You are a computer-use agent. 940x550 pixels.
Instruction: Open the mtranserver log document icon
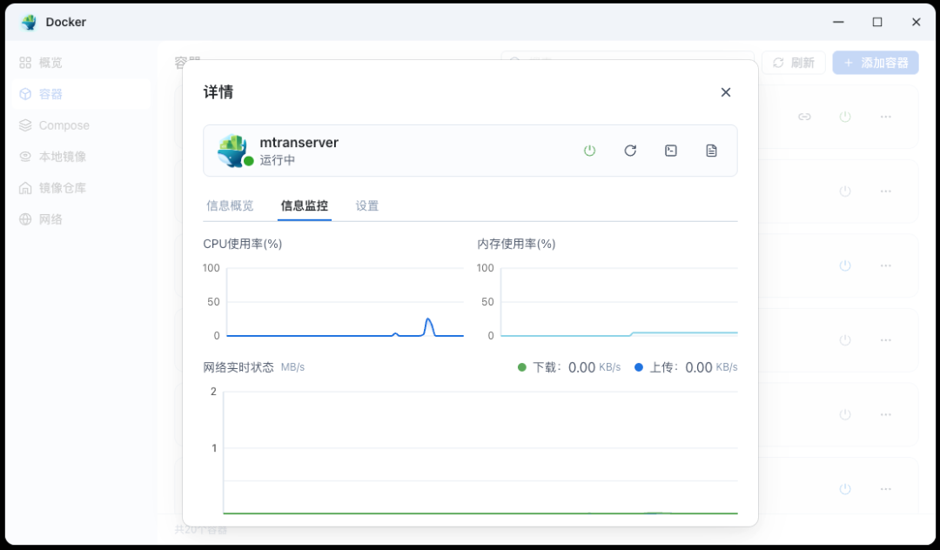click(x=711, y=151)
